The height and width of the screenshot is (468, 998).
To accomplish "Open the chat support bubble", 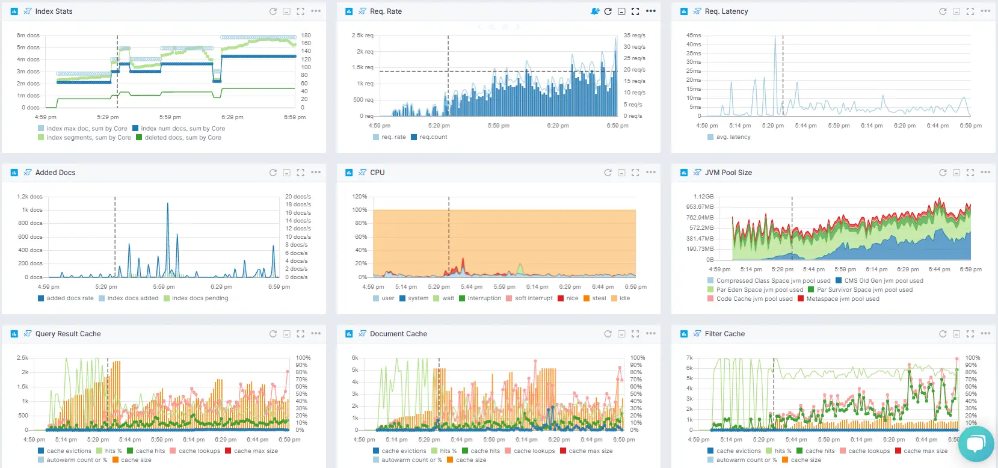I will pos(975,445).
